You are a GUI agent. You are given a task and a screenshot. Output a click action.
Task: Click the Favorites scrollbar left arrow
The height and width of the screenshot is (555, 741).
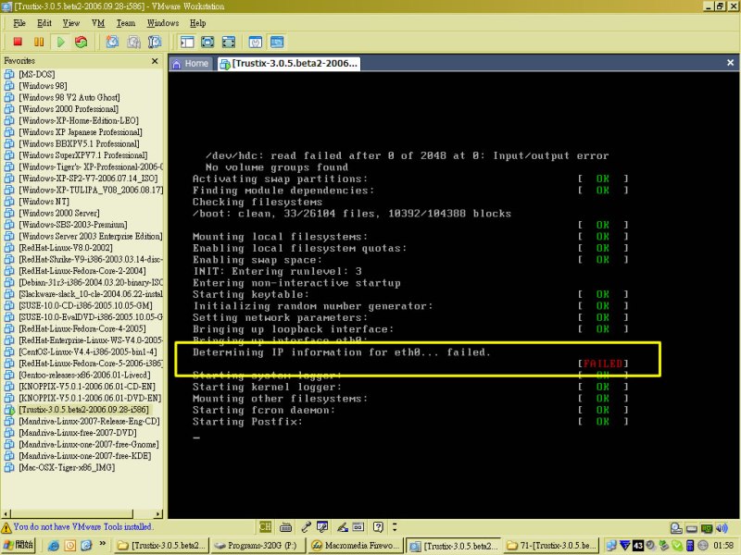click(6, 513)
